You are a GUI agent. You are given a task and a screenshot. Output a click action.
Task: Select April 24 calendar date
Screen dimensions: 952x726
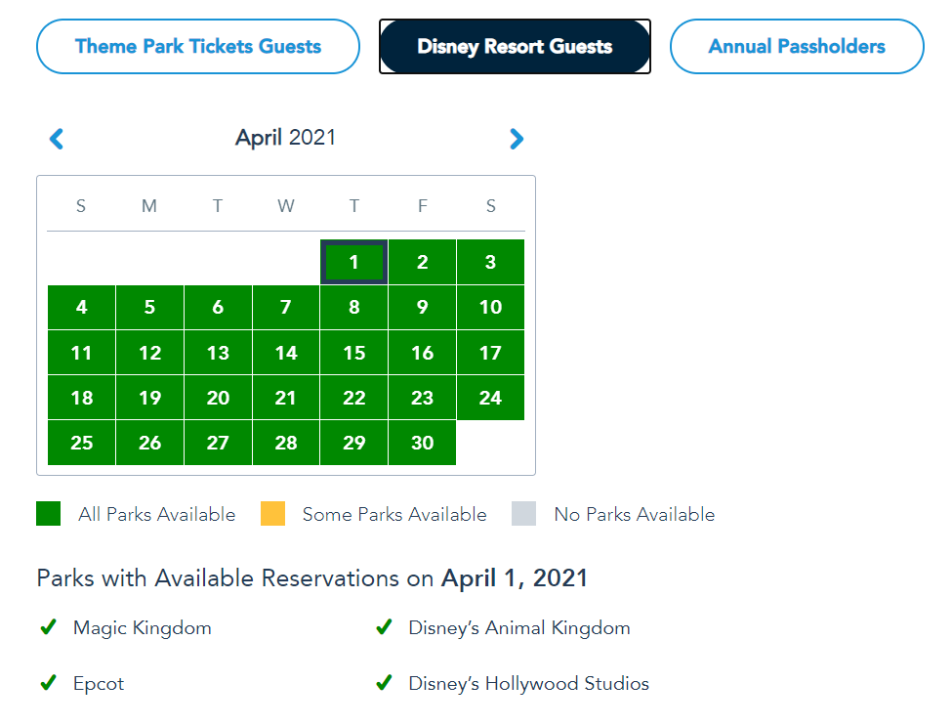click(x=490, y=398)
